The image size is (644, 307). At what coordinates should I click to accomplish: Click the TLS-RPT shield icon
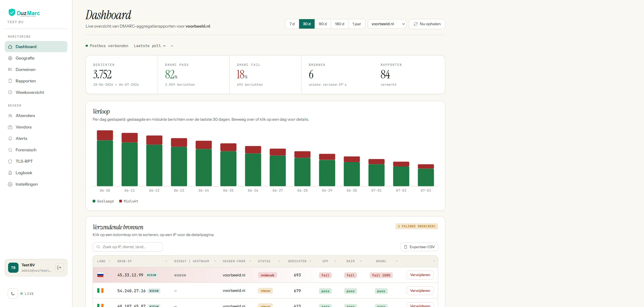pyautogui.click(x=10, y=161)
